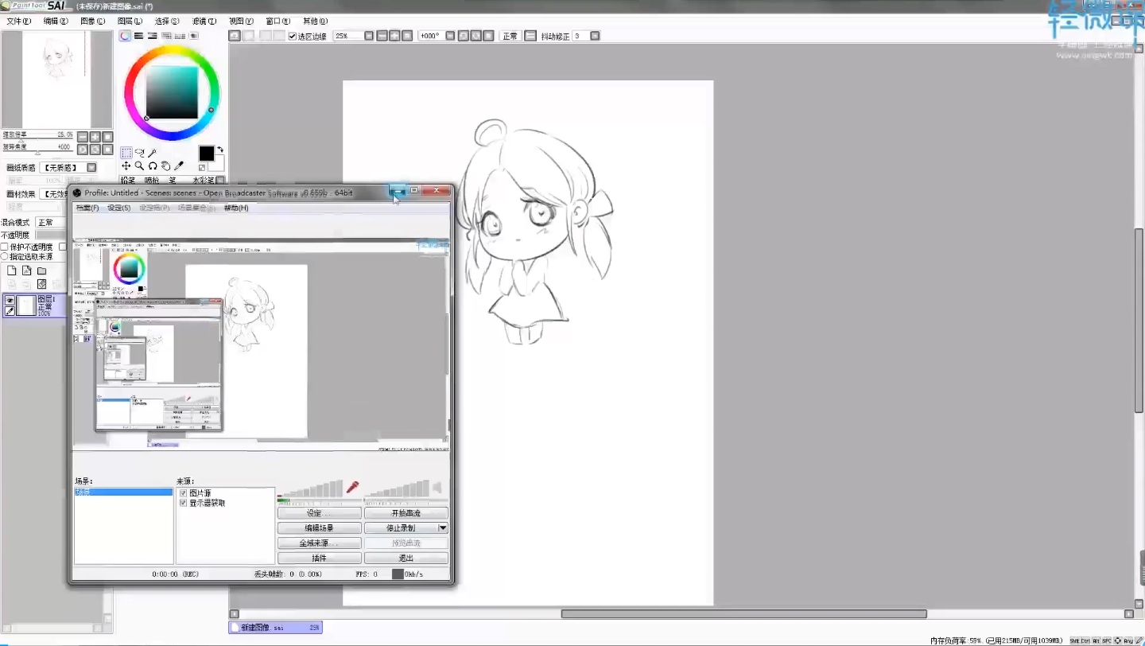Click Global Sources (全域来源...) in OBS

[319, 543]
